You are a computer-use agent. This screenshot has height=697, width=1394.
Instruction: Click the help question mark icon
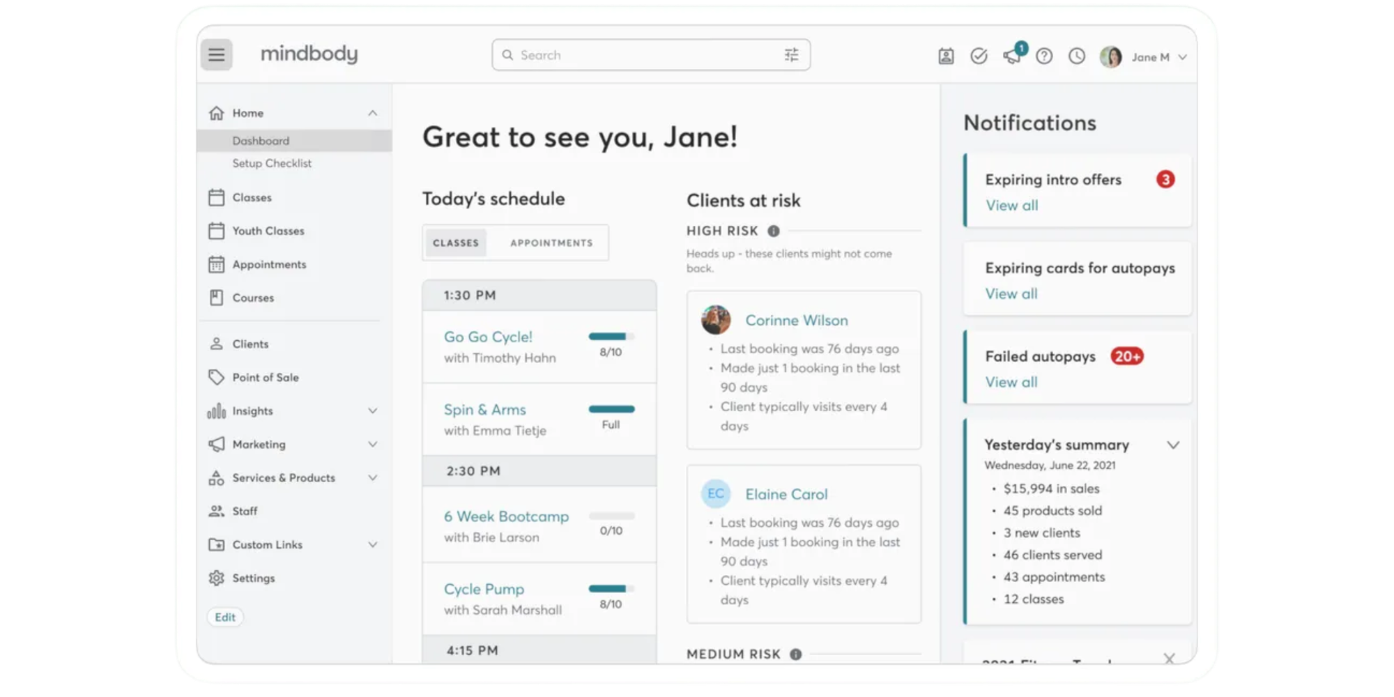(1044, 56)
